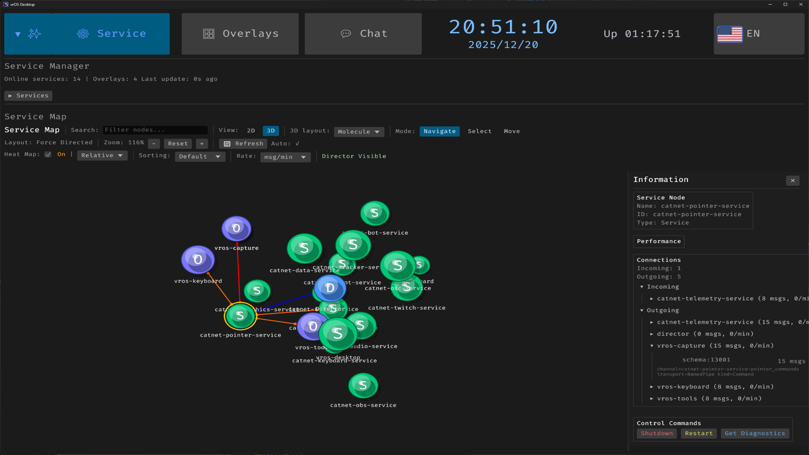Open the Molecule 3D layout dropdown

tap(359, 131)
